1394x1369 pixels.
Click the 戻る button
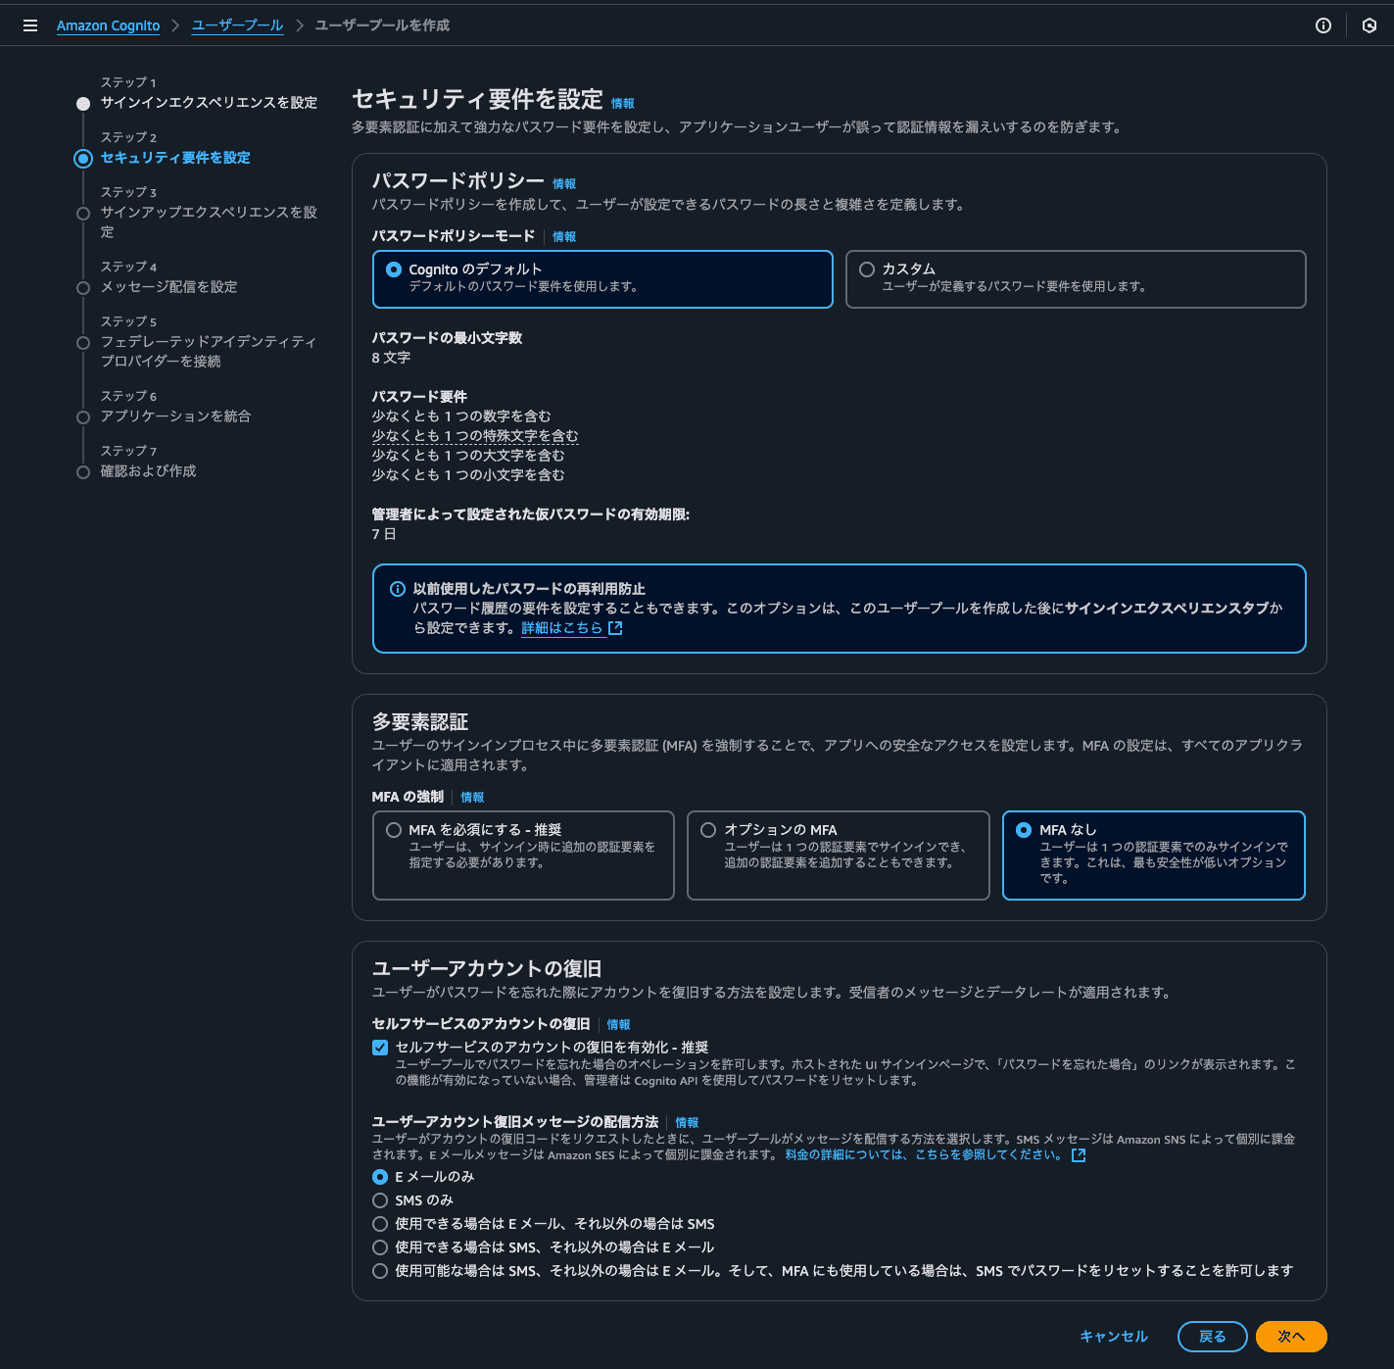[x=1213, y=1337]
